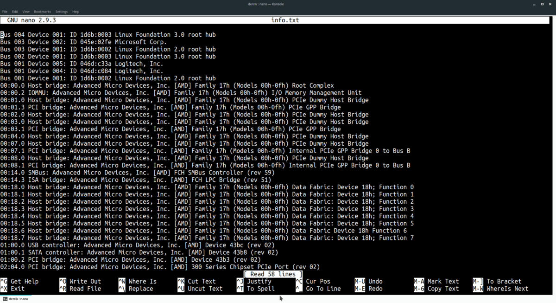Click the M-U Undo shortcut label
The width and height of the screenshot is (556, 303).
click(x=369, y=281)
